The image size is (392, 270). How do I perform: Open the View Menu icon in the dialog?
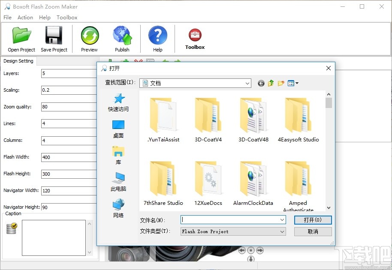pyautogui.click(x=291, y=83)
